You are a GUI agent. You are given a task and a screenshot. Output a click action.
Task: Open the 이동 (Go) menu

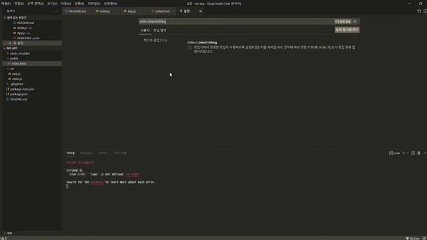[x=65, y=3]
